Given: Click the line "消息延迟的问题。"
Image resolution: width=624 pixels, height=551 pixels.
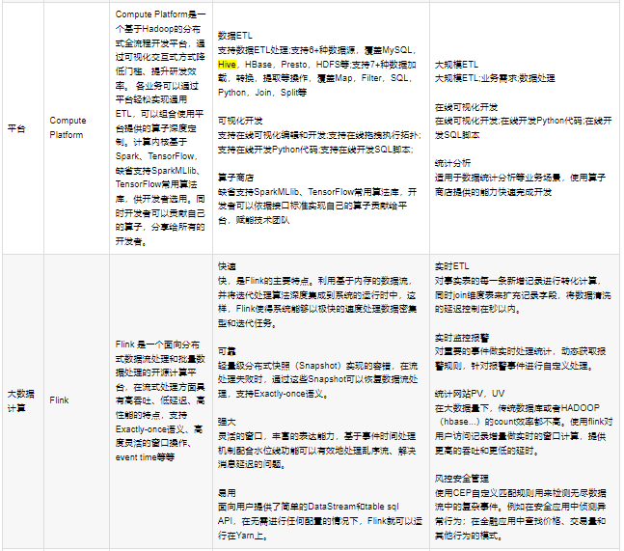Looking at the screenshot, I should [x=252, y=464].
